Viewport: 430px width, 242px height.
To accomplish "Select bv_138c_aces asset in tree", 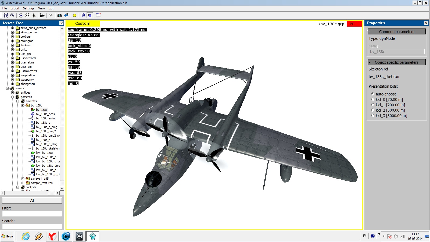I will [45, 114].
